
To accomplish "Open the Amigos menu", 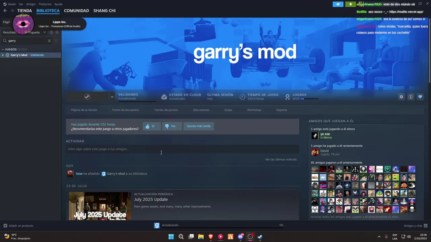I will coord(31,4).
